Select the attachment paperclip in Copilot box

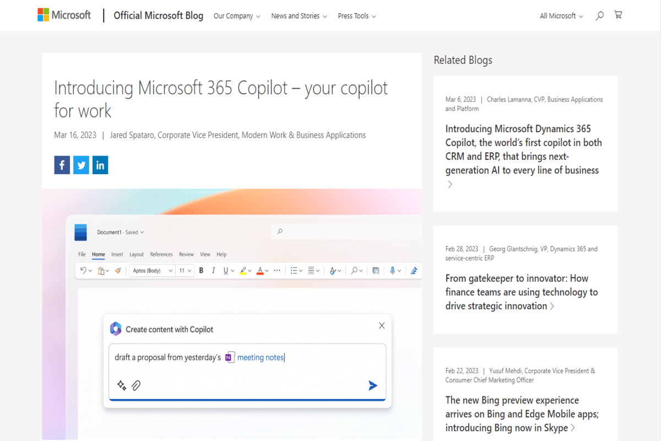click(135, 385)
